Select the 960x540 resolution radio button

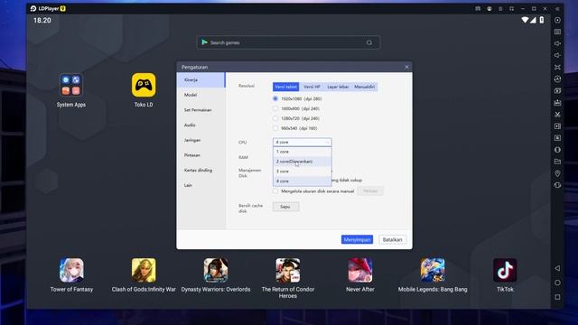tap(275, 128)
